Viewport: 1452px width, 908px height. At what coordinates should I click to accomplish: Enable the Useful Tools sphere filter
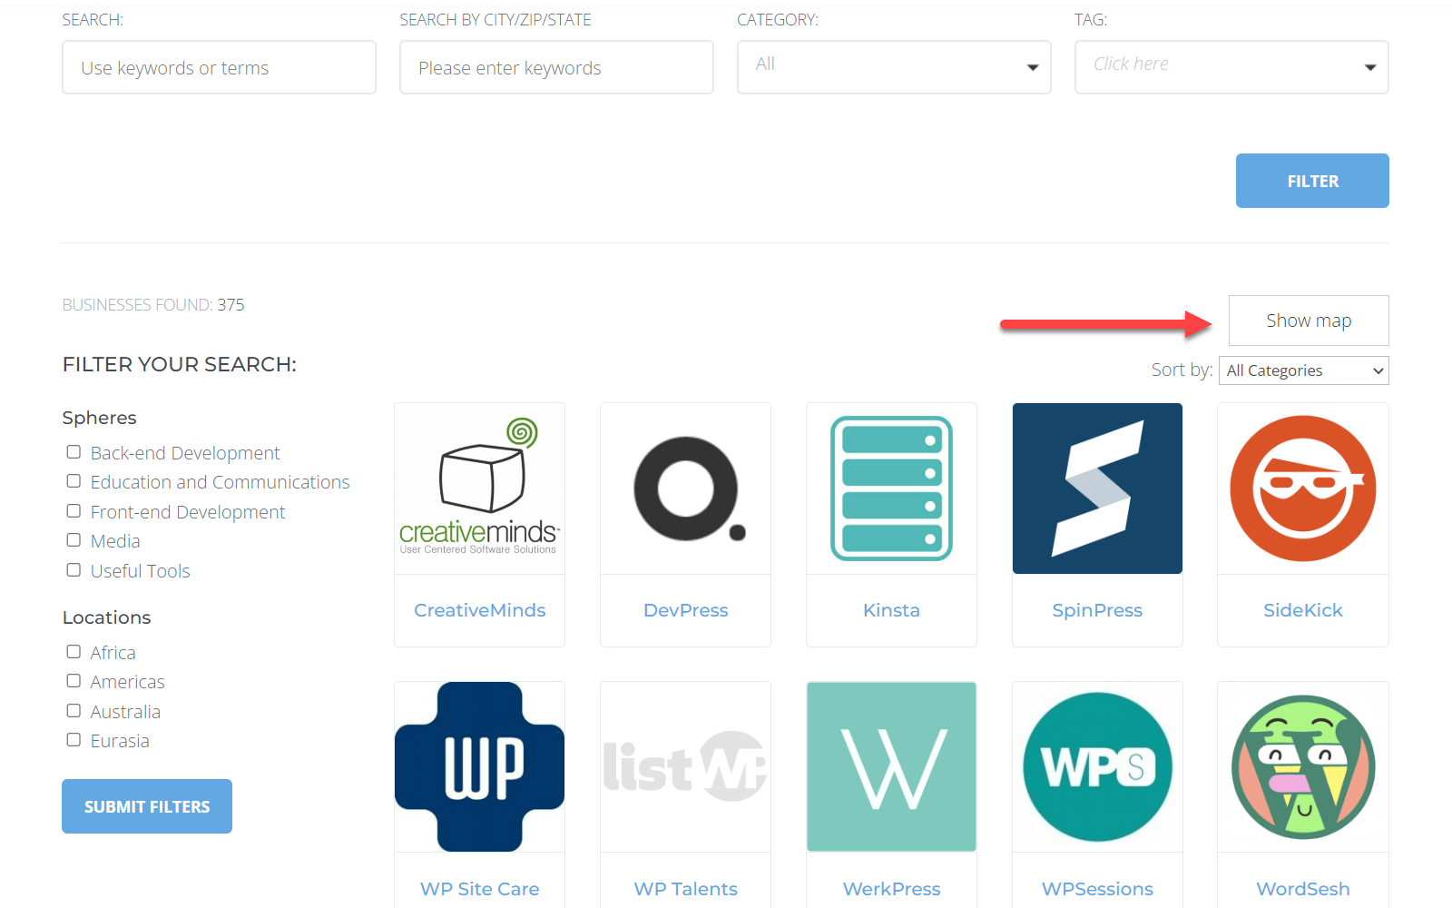tap(74, 570)
